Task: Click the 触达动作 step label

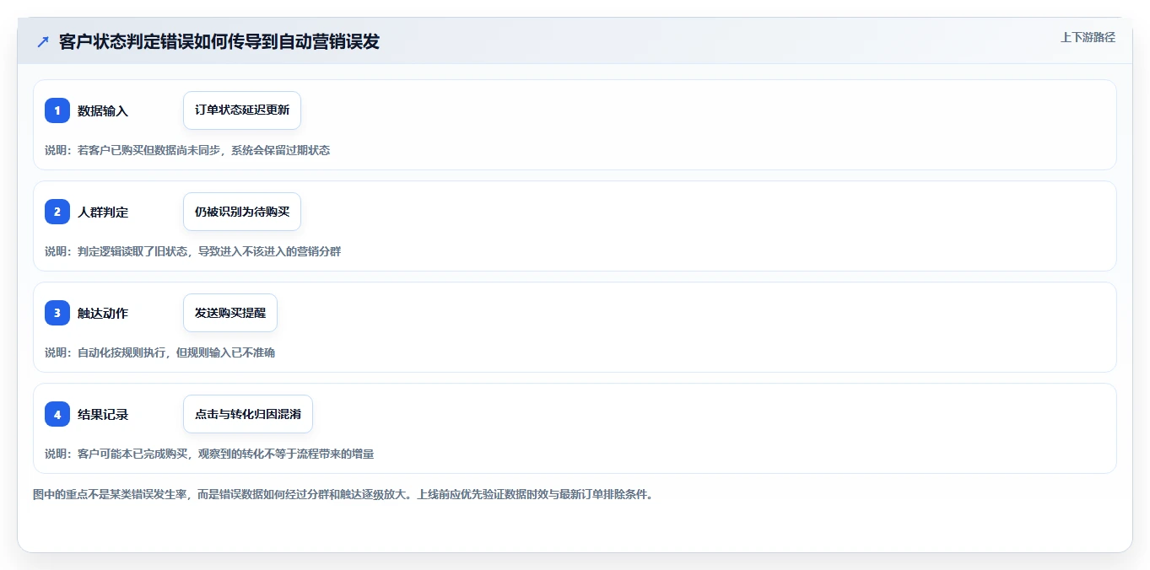Action: 103,313
